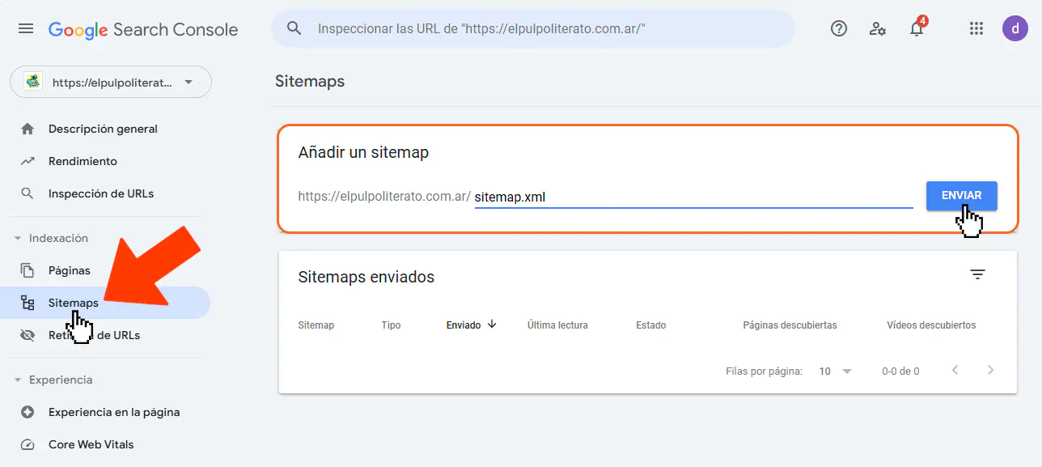The image size is (1042, 467).
Task: Open the notifications bell with 4 alerts
Action: [916, 29]
